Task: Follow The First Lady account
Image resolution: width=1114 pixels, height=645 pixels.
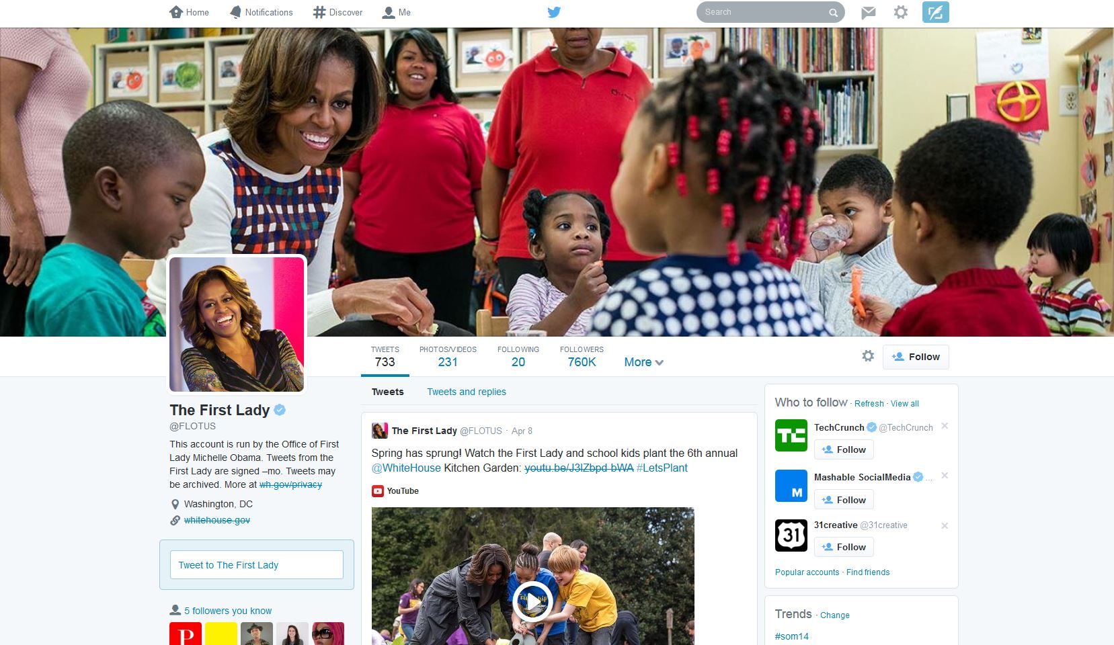Action: (x=916, y=357)
